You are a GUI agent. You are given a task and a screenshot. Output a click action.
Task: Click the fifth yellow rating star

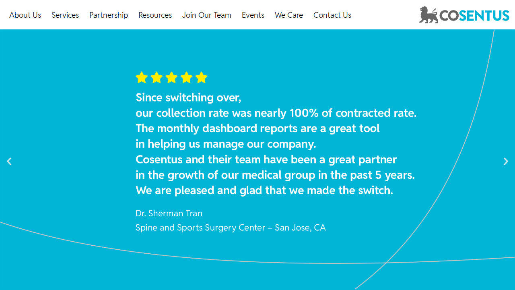[201, 77]
